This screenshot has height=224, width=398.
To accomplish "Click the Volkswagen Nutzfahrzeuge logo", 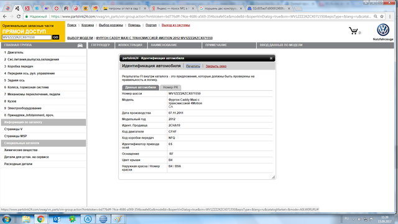I will [383, 30].
